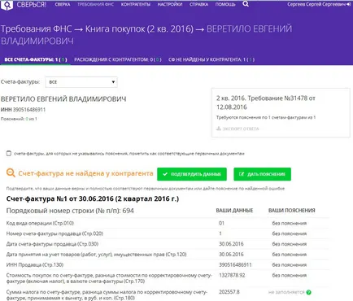Screen dimensions: 353x301
Task: Click 'Пояснений: 0 из 1' text
Action: click(x=19, y=119)
